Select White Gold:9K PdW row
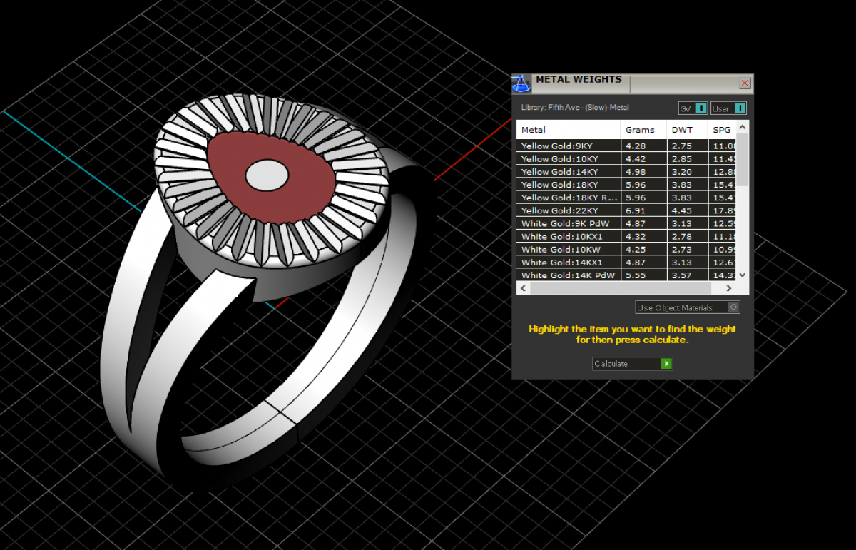Screen dimensions: 856x550 point(567,224)
